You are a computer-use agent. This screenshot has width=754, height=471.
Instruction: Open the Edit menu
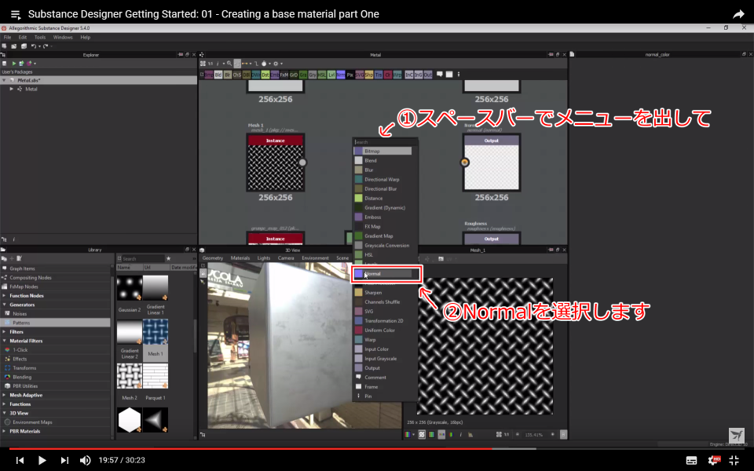pos(23,37)
